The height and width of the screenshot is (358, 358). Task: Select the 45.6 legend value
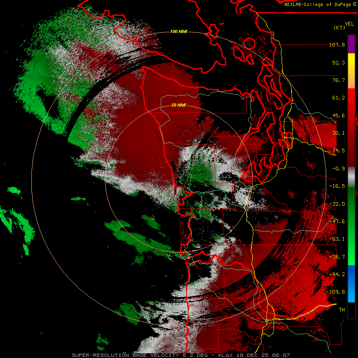click(339, 115)
